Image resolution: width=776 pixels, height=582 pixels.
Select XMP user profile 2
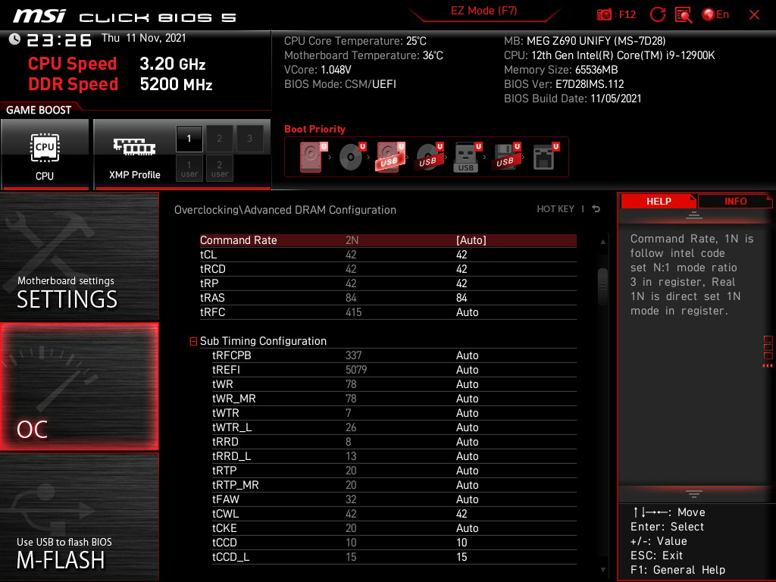219,168
